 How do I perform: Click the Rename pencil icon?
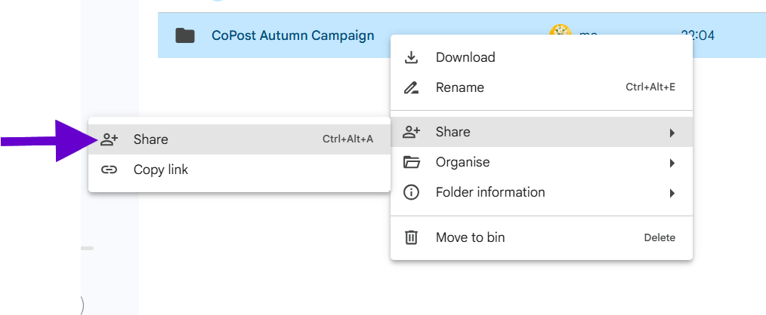coord(411,87)
